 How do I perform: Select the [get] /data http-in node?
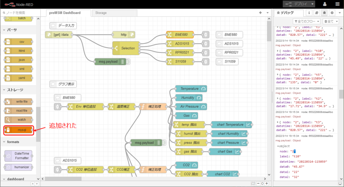tap(58, 35)
